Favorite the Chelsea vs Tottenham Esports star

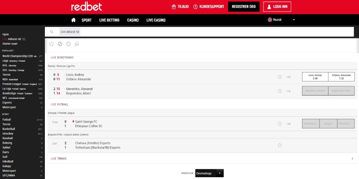coord(280,145)
